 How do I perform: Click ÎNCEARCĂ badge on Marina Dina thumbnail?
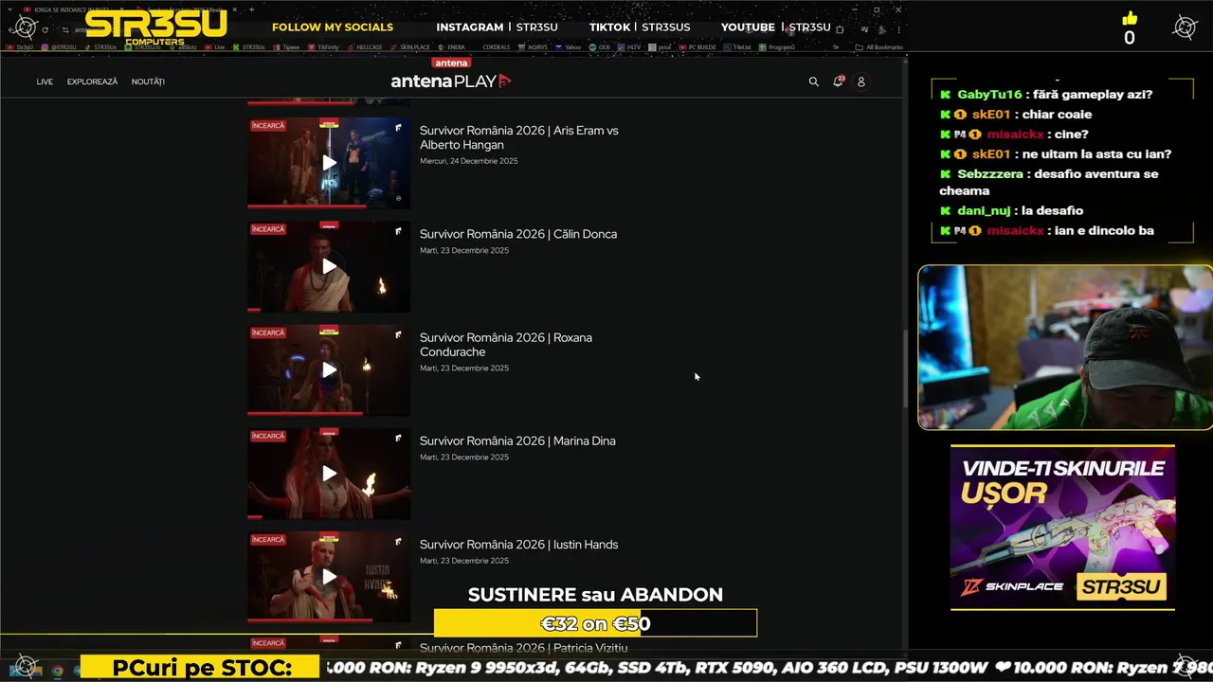tap(268, 436)
